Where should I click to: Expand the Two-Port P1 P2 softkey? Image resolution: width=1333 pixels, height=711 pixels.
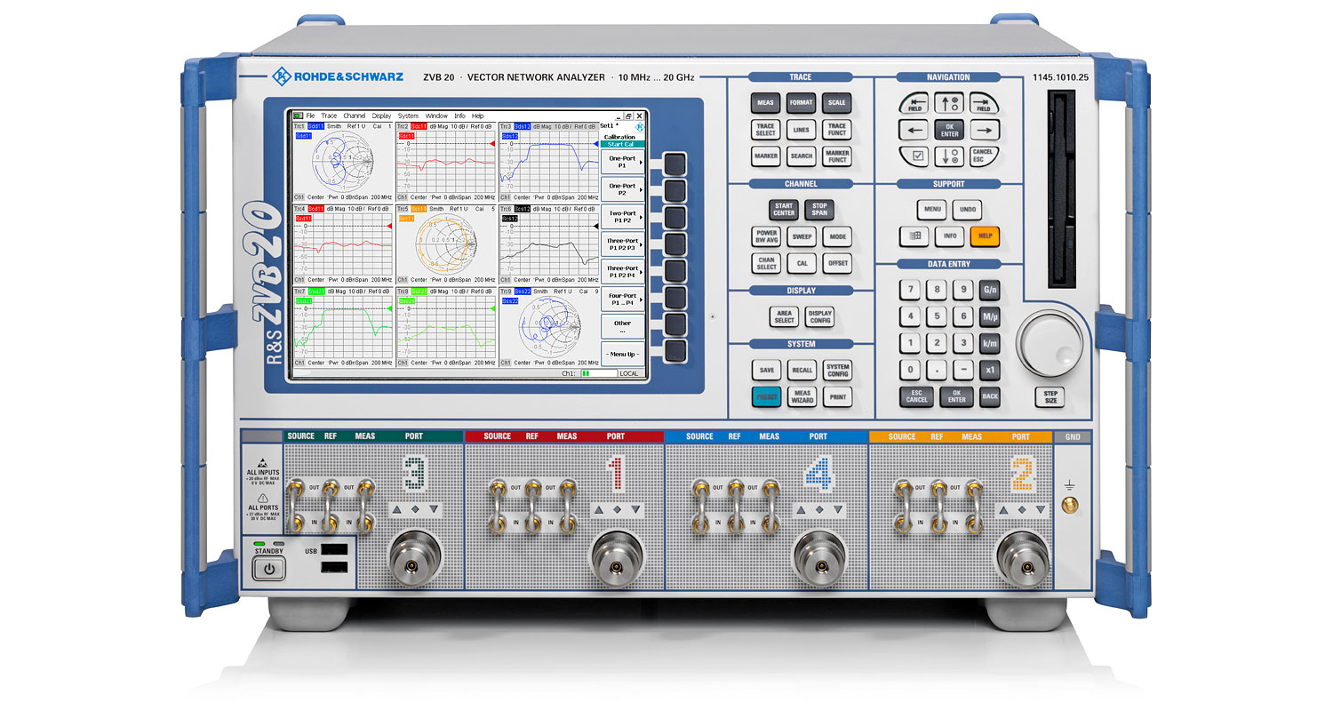(622, 217)
